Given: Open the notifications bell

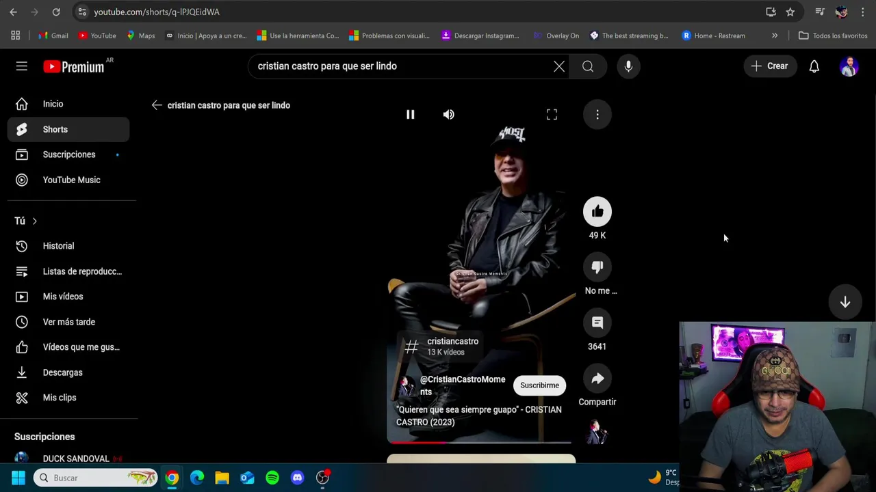Looking at the screenshot, I should (x=814, y=66).
